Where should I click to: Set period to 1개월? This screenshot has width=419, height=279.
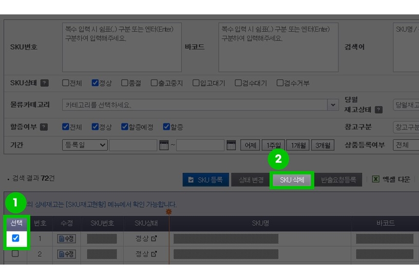click(x=298, y=145)
